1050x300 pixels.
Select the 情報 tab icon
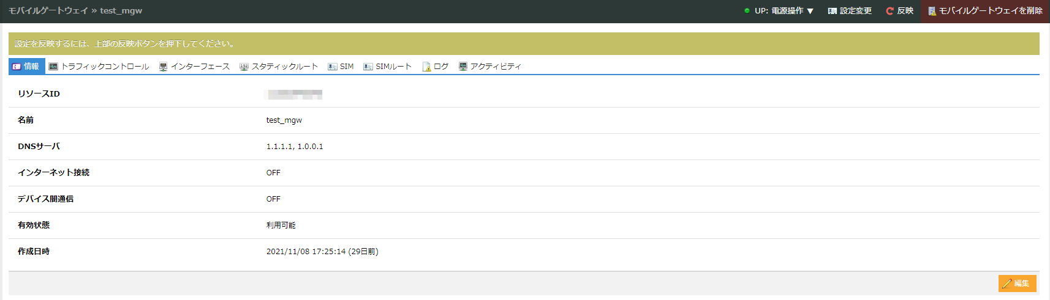point(17,67)
